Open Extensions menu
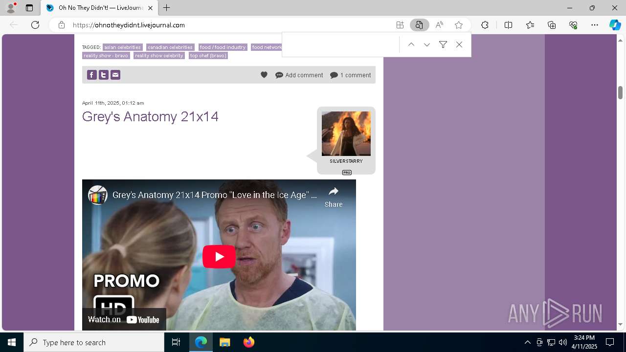The height and width of the screenshot is (352, 626). [485, 25]
